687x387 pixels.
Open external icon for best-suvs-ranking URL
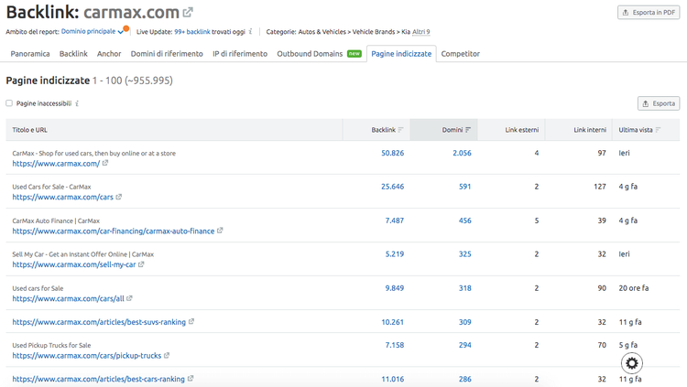pos(191,321)
